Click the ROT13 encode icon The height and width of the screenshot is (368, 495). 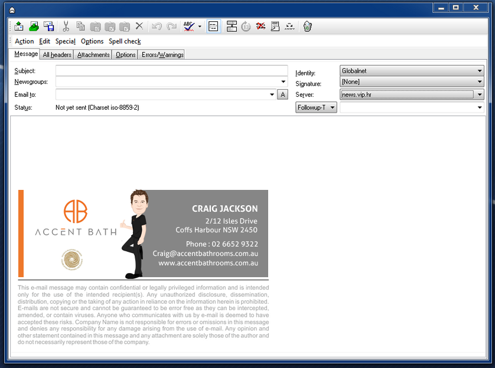point(246,27)
